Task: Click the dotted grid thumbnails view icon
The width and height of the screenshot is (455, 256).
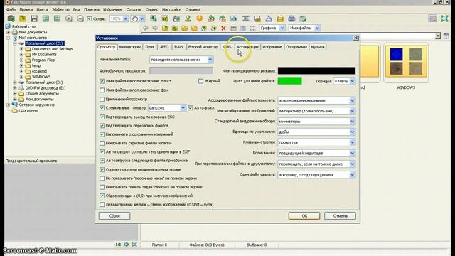Action: [253, 28]
